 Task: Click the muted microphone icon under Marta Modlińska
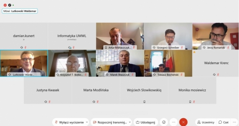(98, 102)
